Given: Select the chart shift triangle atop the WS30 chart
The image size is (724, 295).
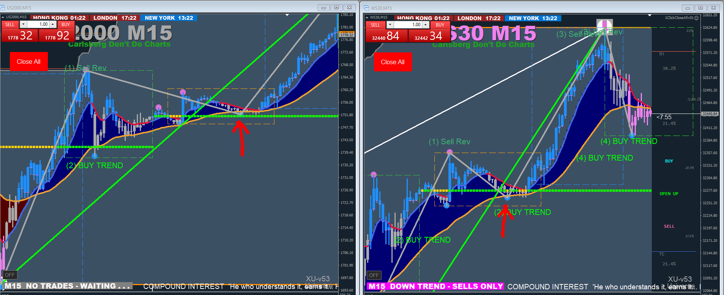Looking at the screenshot, I should click(650, 16).
